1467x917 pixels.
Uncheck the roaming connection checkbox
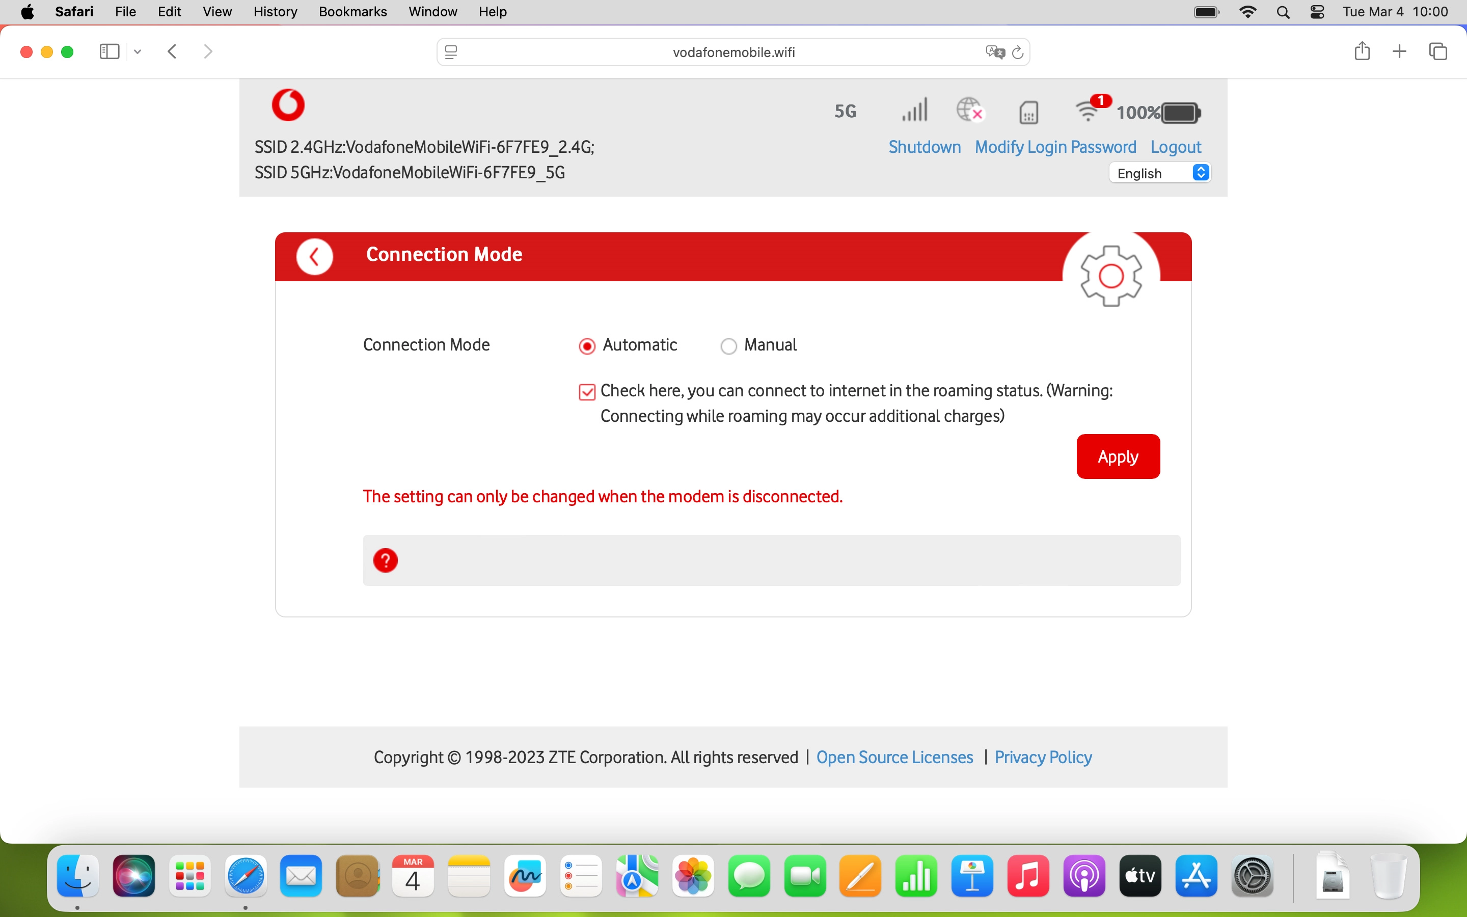point(587,392)
